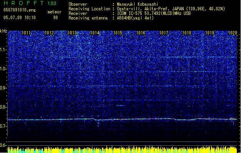Viewport: 241px width, 153px height.
Task: Select the file name 0507091010.png
Action: click(20, 10)
